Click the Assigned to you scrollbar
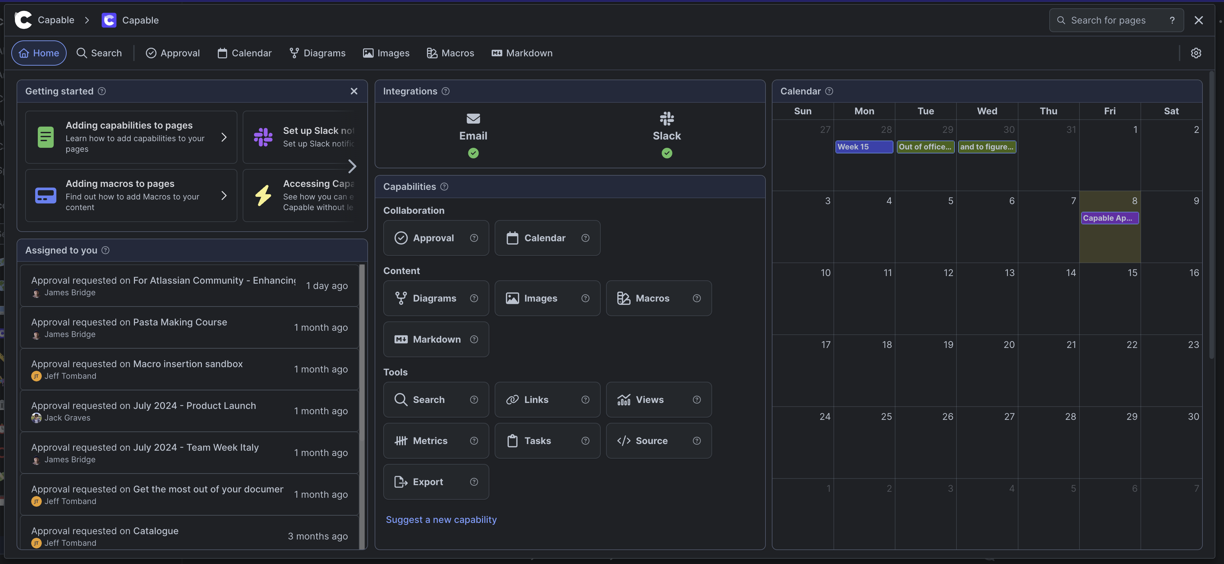1224x564 pixels. point(362,351)
